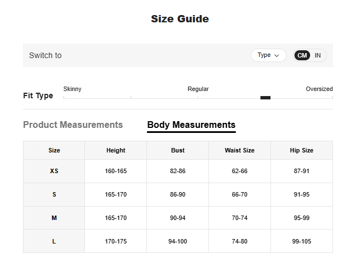Select the M size row
Viewport: 347px width, 258px height.
pyautogui.click(x=54, y=218)
